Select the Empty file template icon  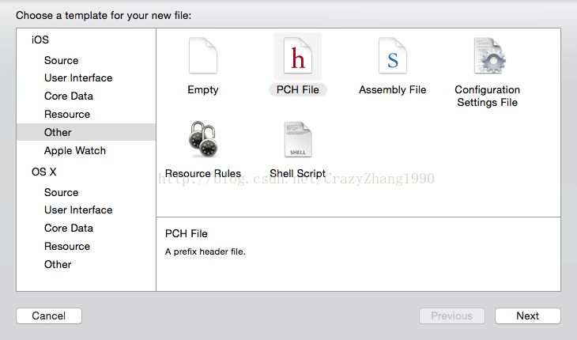(x=203, y=55)
